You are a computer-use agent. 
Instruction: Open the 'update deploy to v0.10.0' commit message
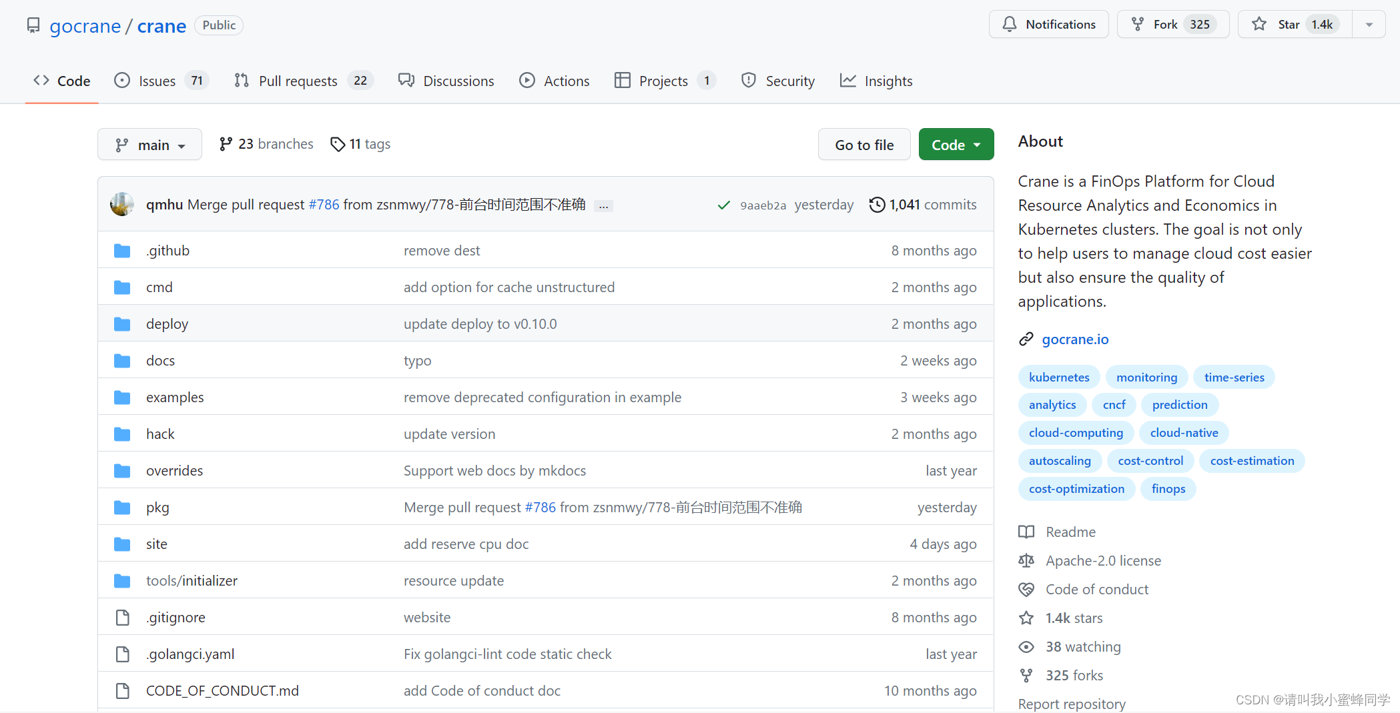(480, 324)
